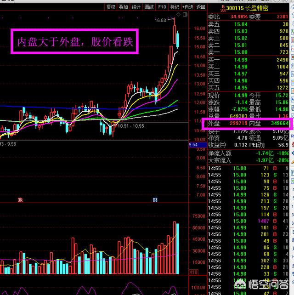Click the X10 volume scale label
Viewport: 294px width, 295px height.
click(x=193, y=272)
